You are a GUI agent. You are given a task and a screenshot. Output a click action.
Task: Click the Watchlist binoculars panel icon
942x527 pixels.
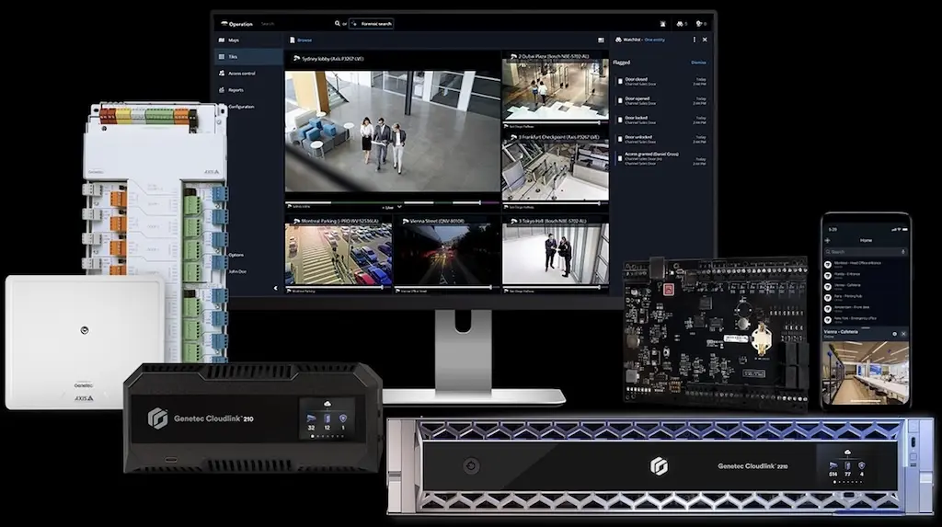(618, 40)
